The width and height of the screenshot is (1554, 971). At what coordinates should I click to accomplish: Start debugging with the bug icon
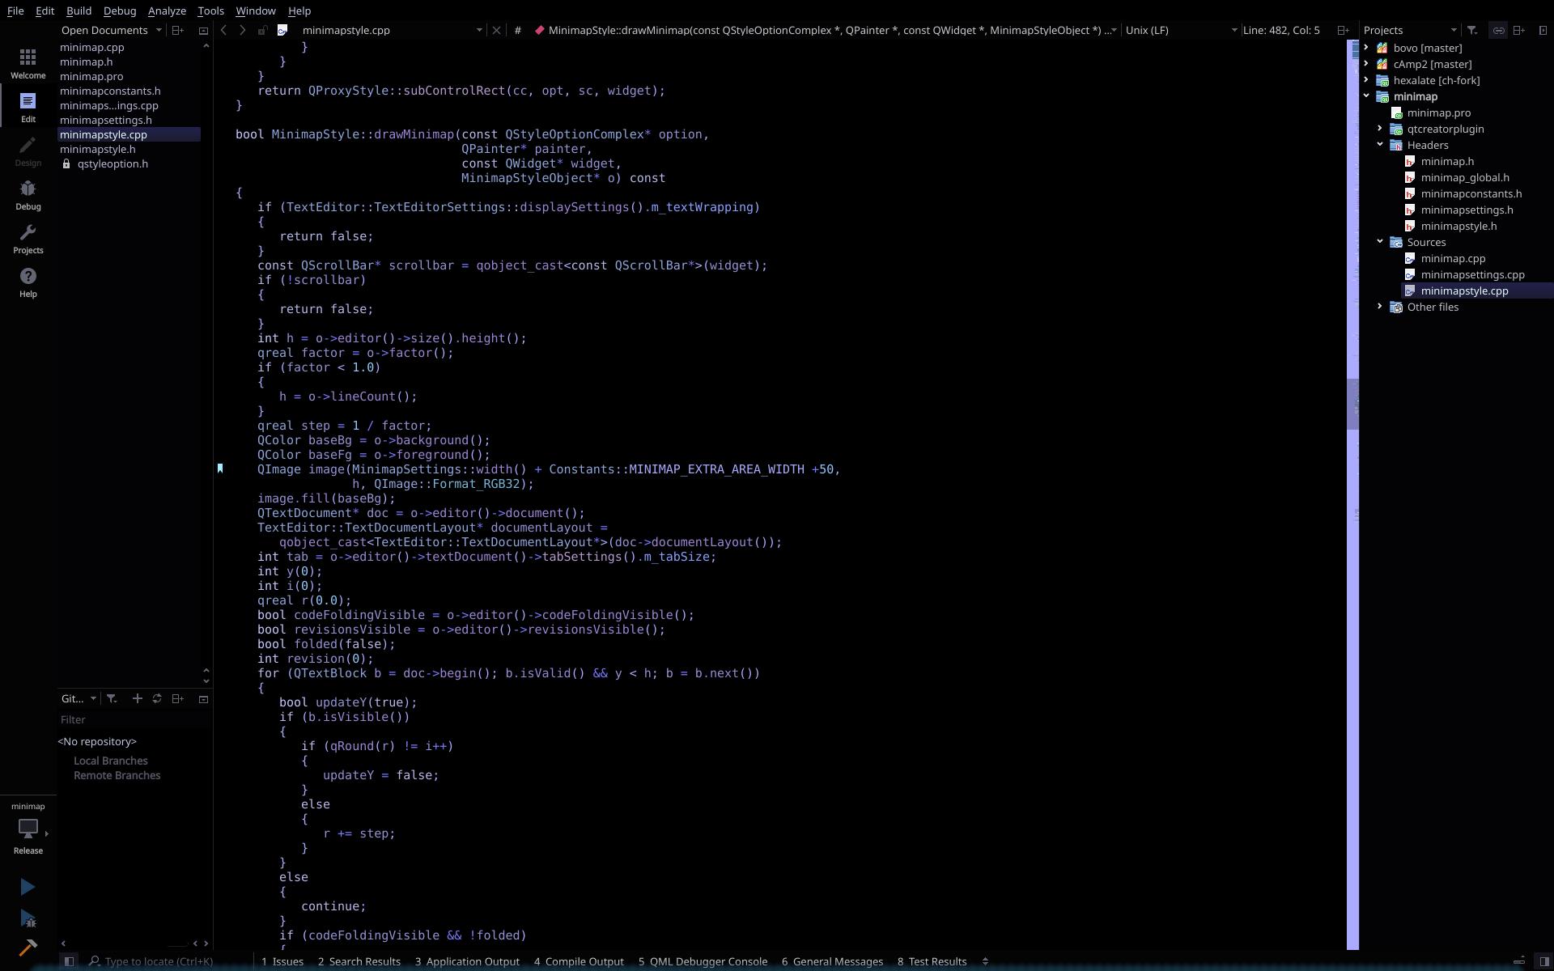pos(28,919)
